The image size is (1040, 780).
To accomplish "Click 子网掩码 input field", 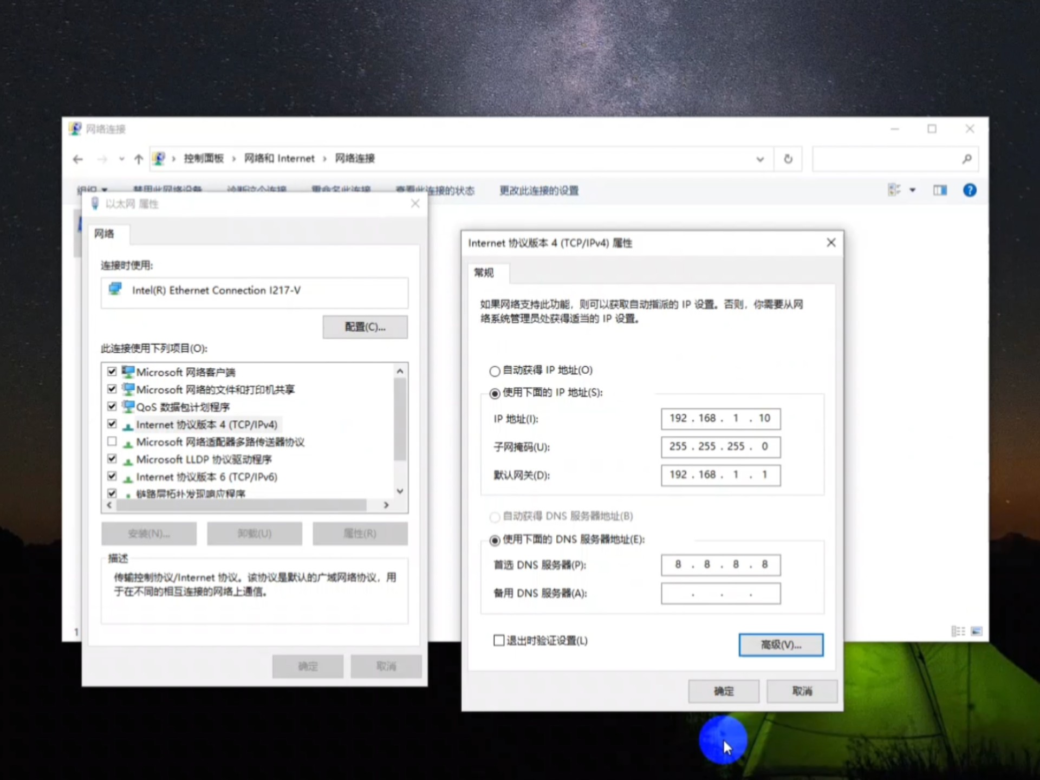I will point(720,446).
